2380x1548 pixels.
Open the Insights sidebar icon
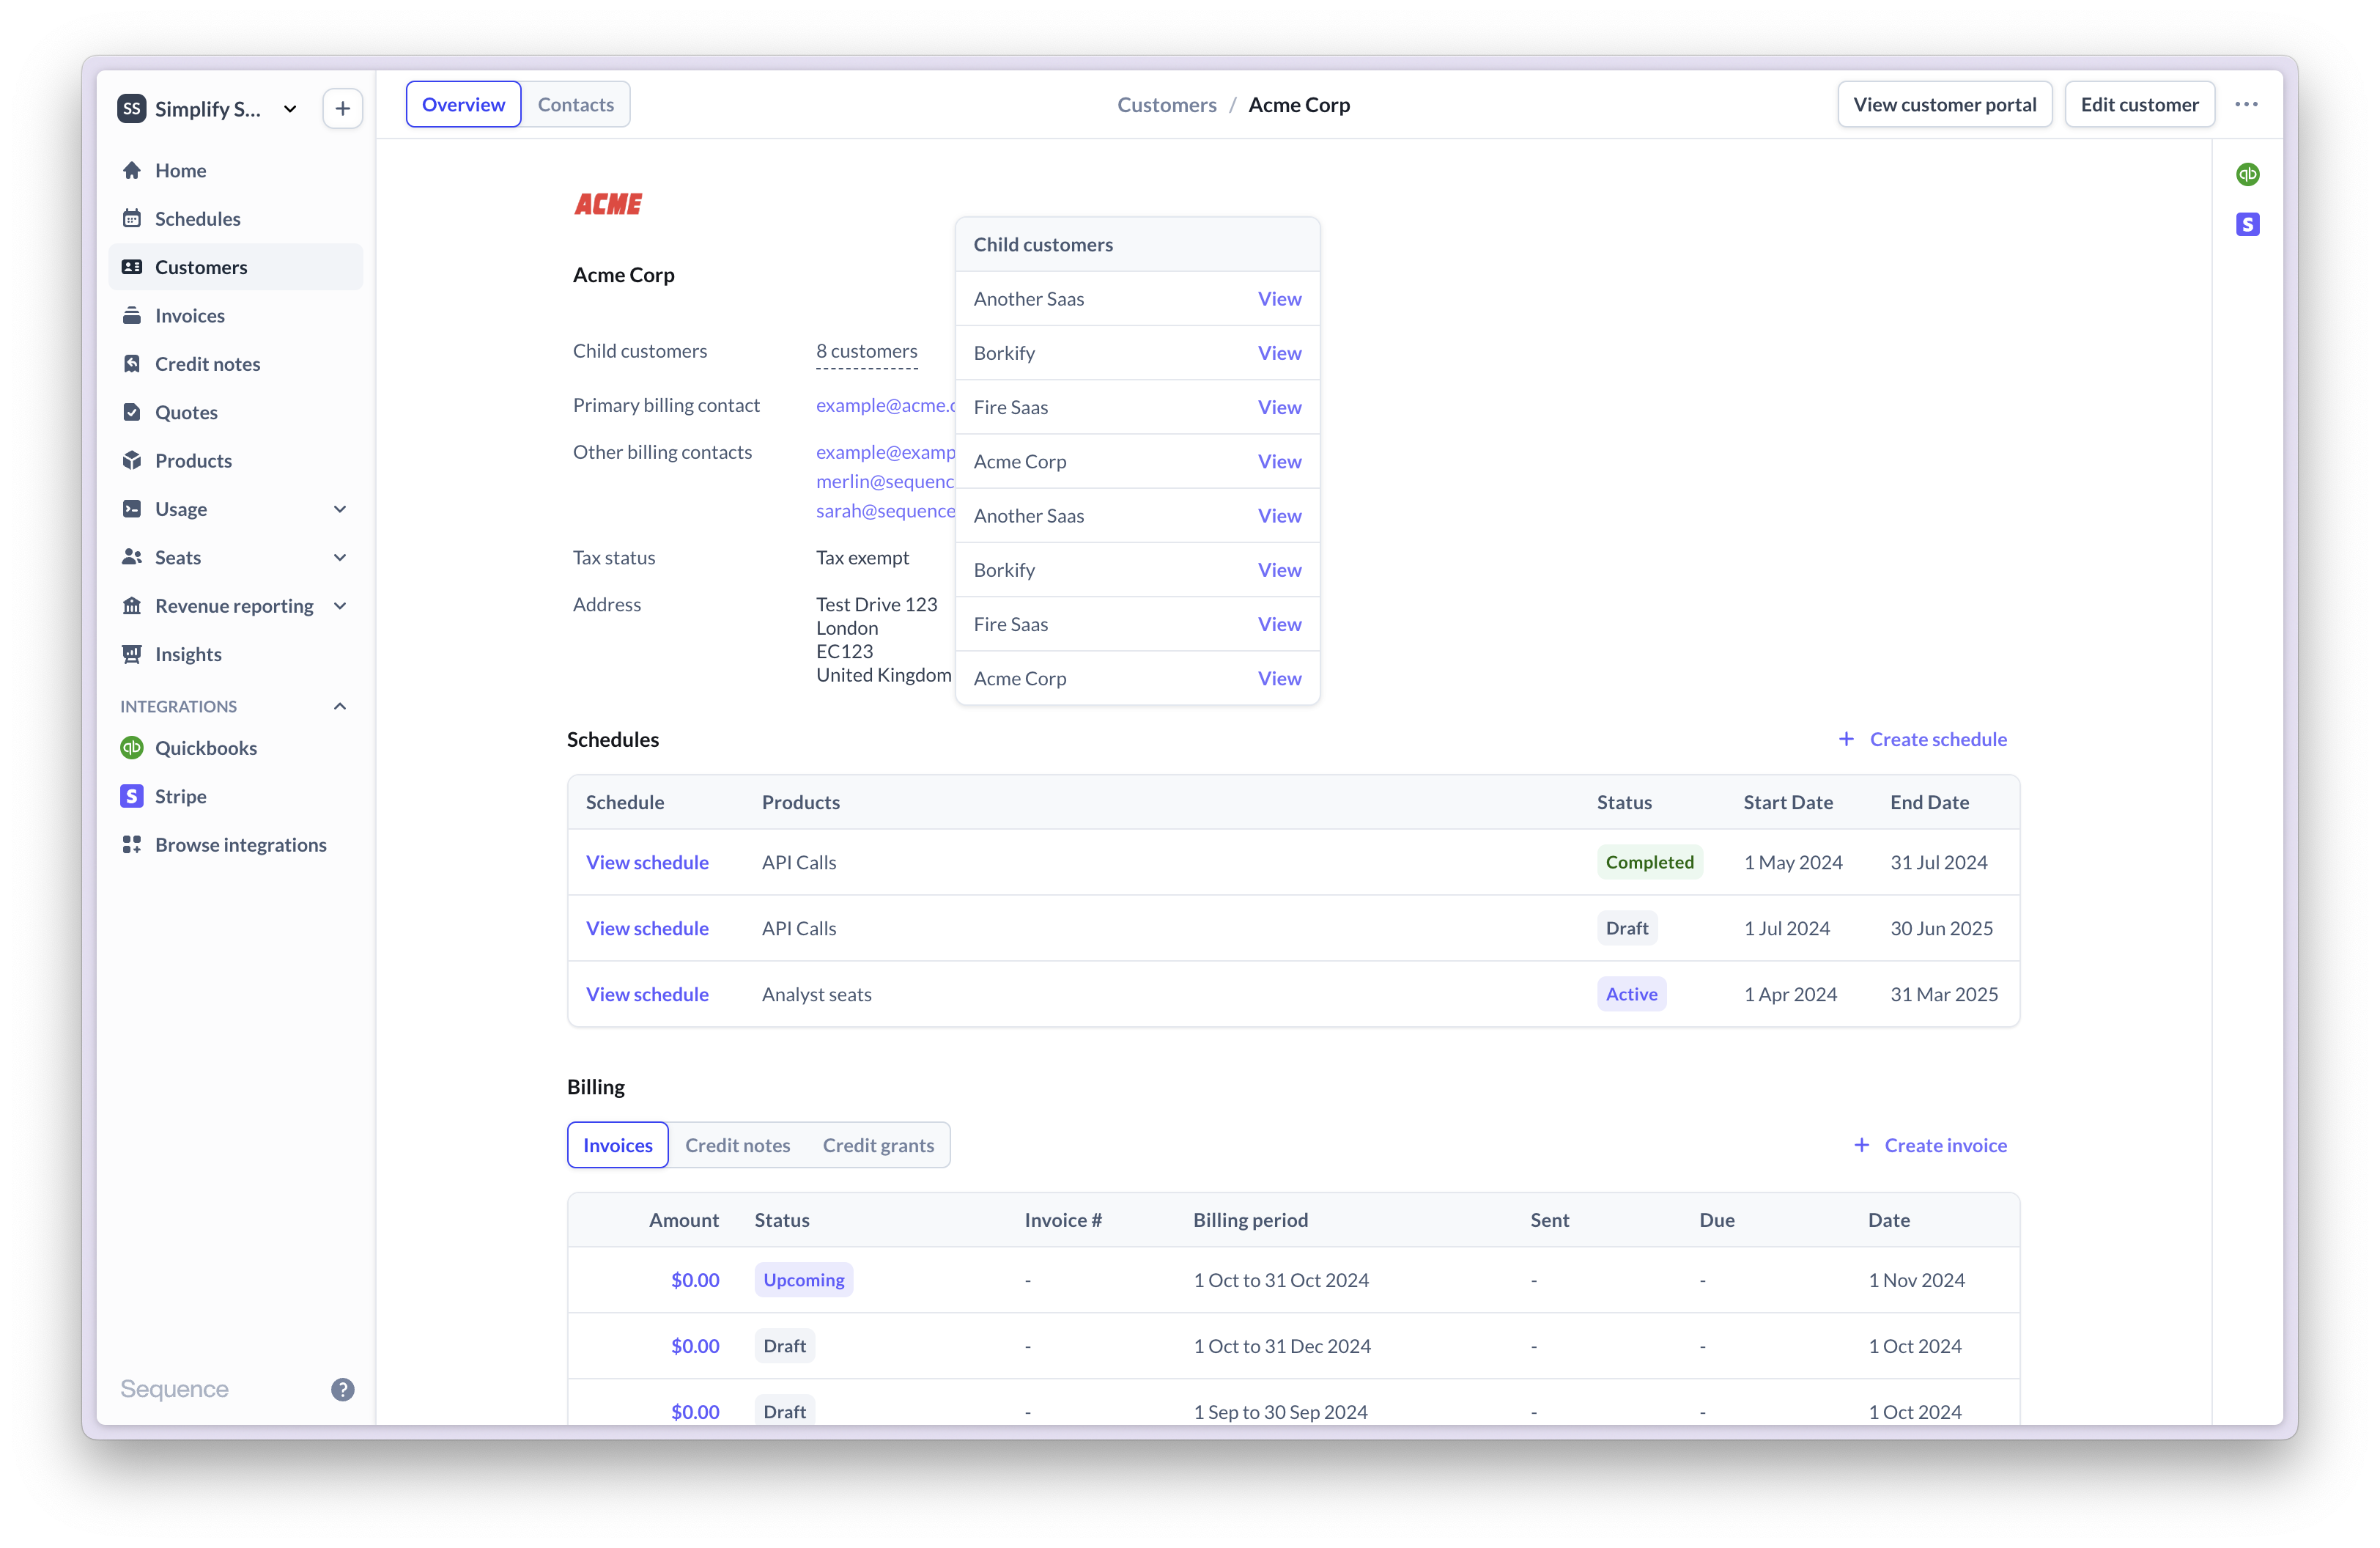132,654
